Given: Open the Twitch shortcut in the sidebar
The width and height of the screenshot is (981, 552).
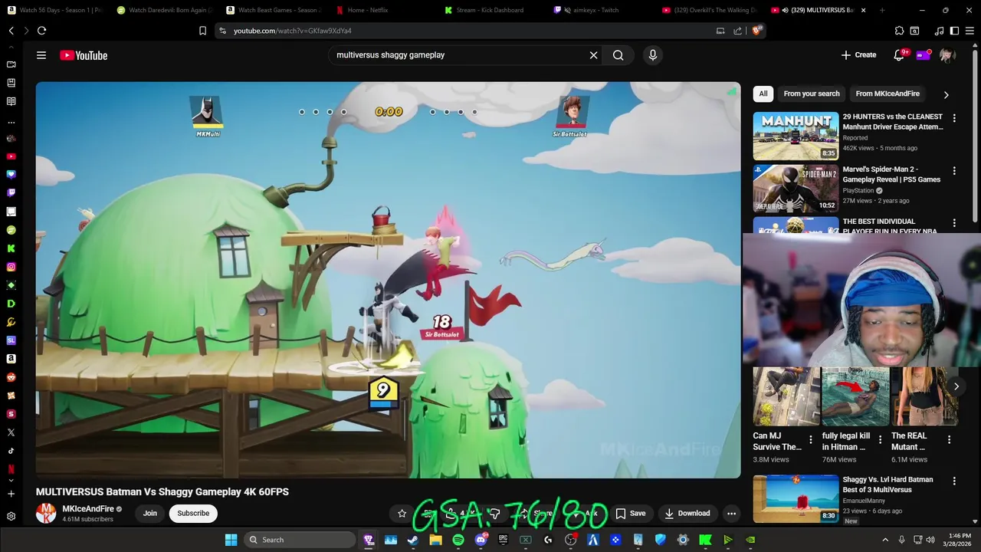Looking at the screenshot, I should [11, 193].
